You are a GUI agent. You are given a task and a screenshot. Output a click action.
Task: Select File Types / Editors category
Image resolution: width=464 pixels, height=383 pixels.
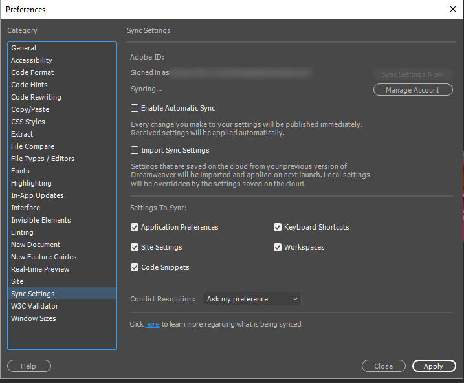point(62,159)
